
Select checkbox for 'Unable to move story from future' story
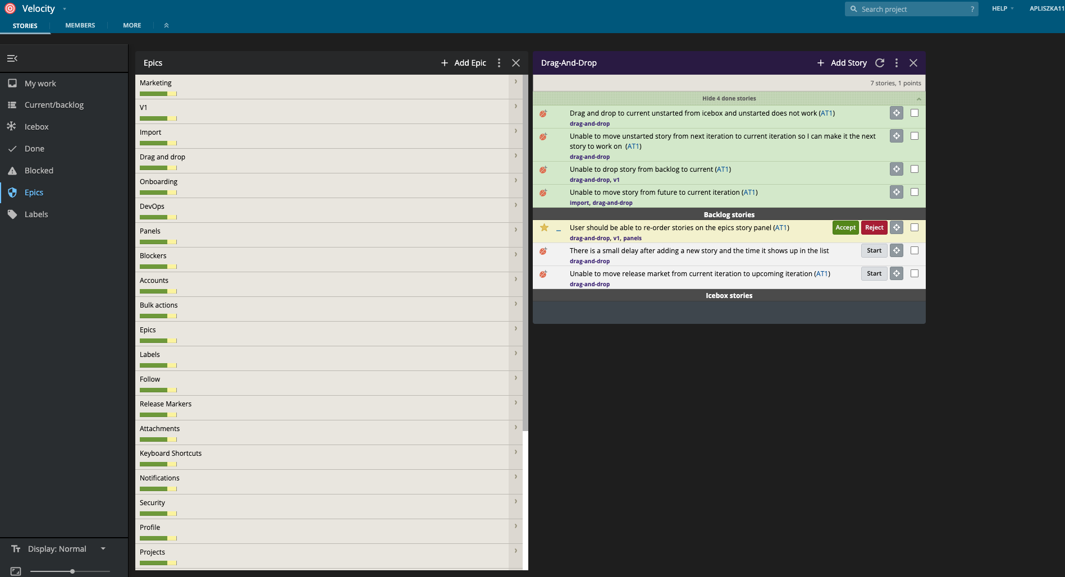pyautogui.click(x=915, y=192)
